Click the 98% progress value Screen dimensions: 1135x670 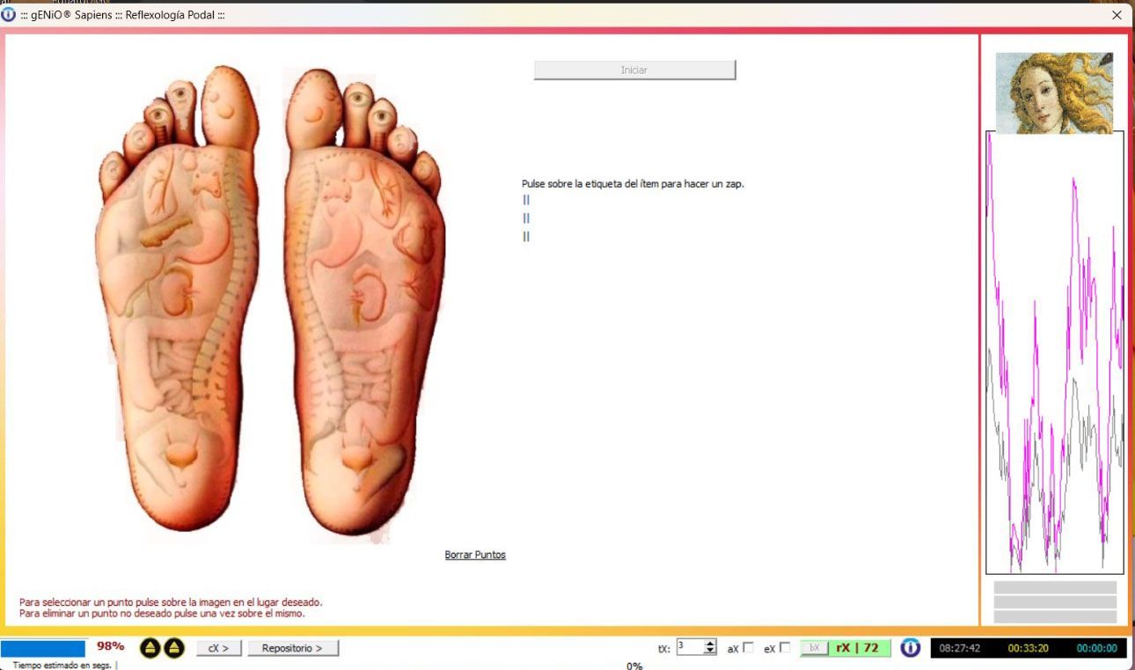[111, 646]
